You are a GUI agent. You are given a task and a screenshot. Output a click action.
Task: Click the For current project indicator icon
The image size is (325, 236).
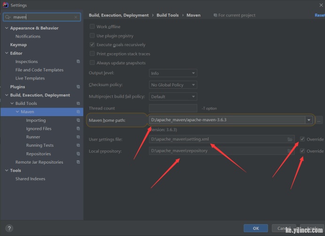[216, 15]
